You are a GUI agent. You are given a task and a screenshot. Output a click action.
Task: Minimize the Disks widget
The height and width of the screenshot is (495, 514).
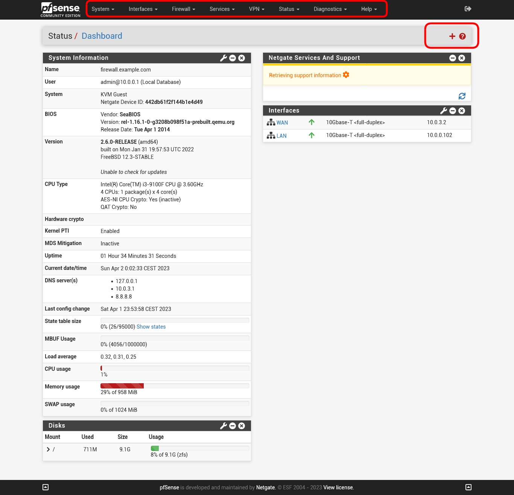(x=233, y=426)
